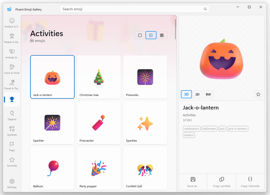The image size is (270, 195).
Task: Open Favorites in sidebar
Action: pyautogui.click(x=12, y=162)
